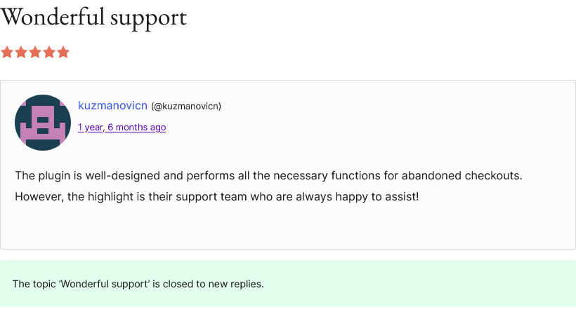Click the word 'support' in the heading

tap(148, 19)
